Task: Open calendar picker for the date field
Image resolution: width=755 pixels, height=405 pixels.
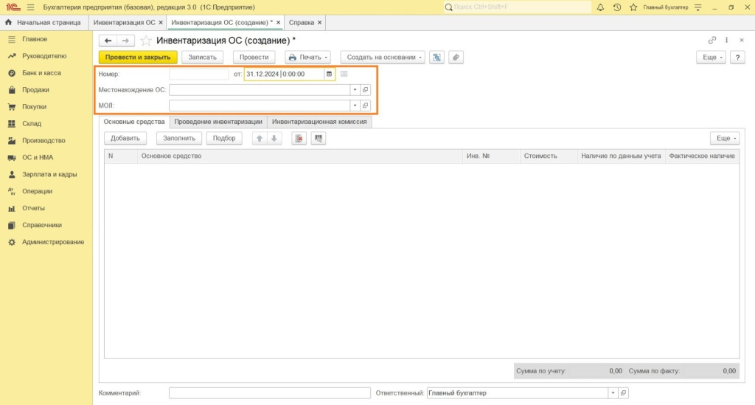Action: click(330, 74)
